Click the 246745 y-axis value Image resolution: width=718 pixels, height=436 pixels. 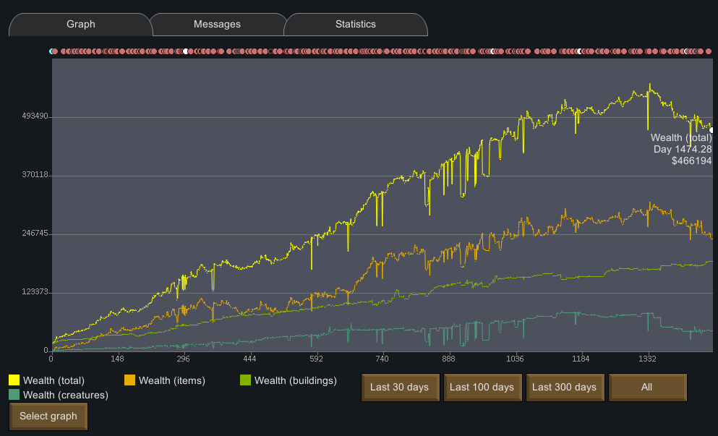tap(35, 234)
